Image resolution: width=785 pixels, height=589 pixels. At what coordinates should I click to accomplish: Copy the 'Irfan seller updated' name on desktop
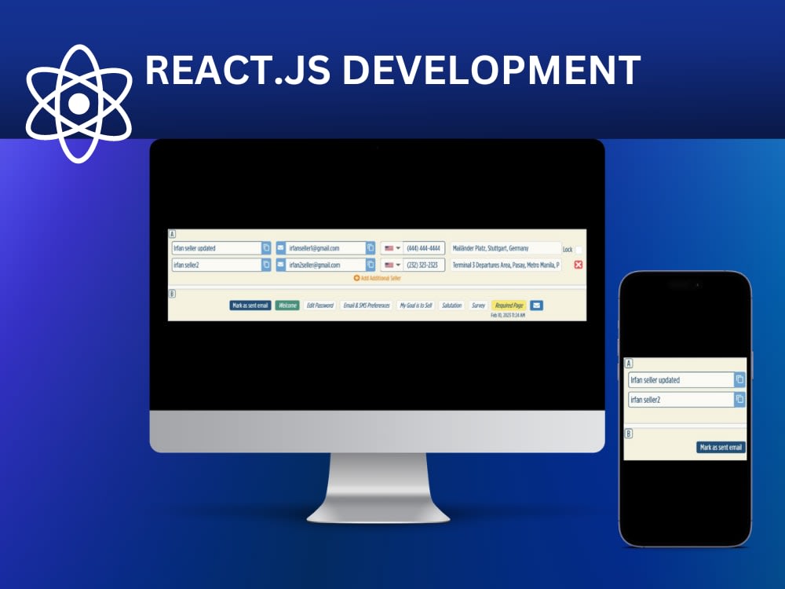(x=266, y=248)
